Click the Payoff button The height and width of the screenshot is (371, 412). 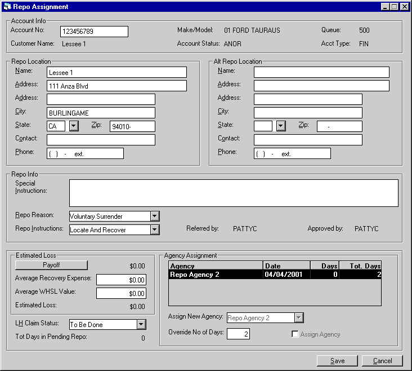[51, 265]
